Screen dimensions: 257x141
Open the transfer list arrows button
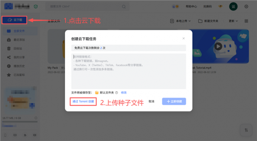point(246,130)
